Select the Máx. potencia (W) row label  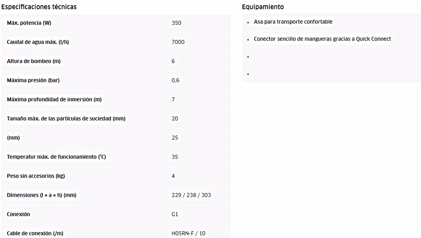click(x=29, y=23)
